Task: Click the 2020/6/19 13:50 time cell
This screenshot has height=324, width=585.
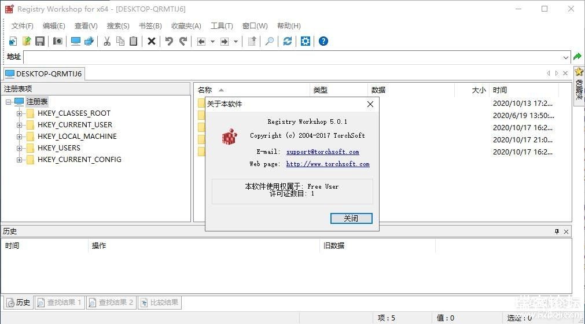Action: [524, 116]
